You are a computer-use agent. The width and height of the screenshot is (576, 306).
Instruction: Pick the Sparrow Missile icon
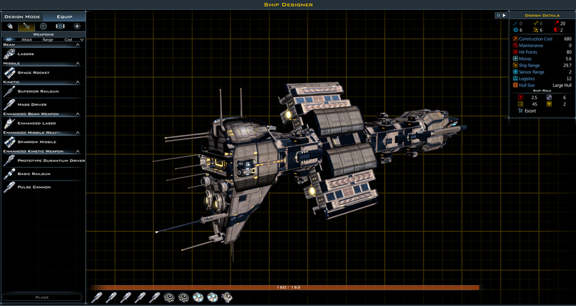click(x=9, y=142)
